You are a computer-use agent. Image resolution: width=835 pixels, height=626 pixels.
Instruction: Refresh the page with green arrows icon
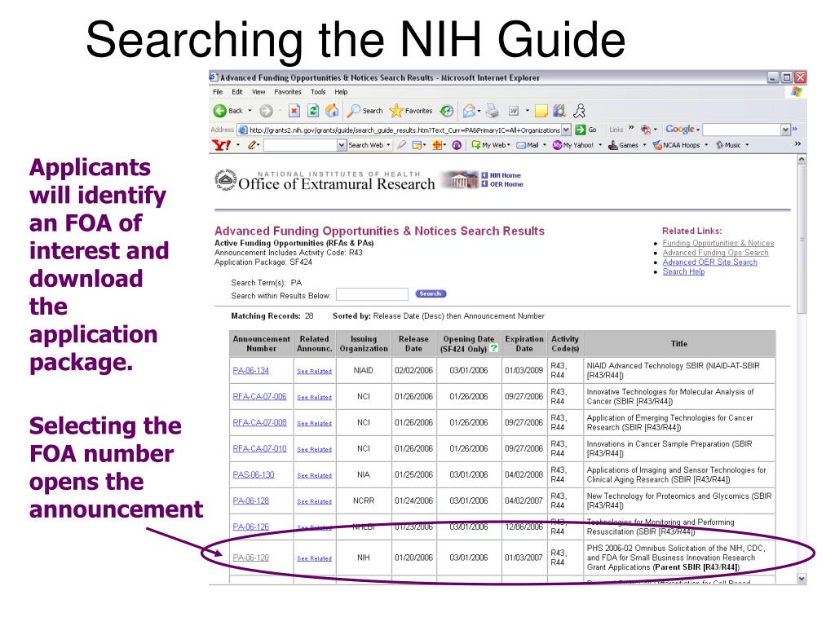(x=313, y=111)
